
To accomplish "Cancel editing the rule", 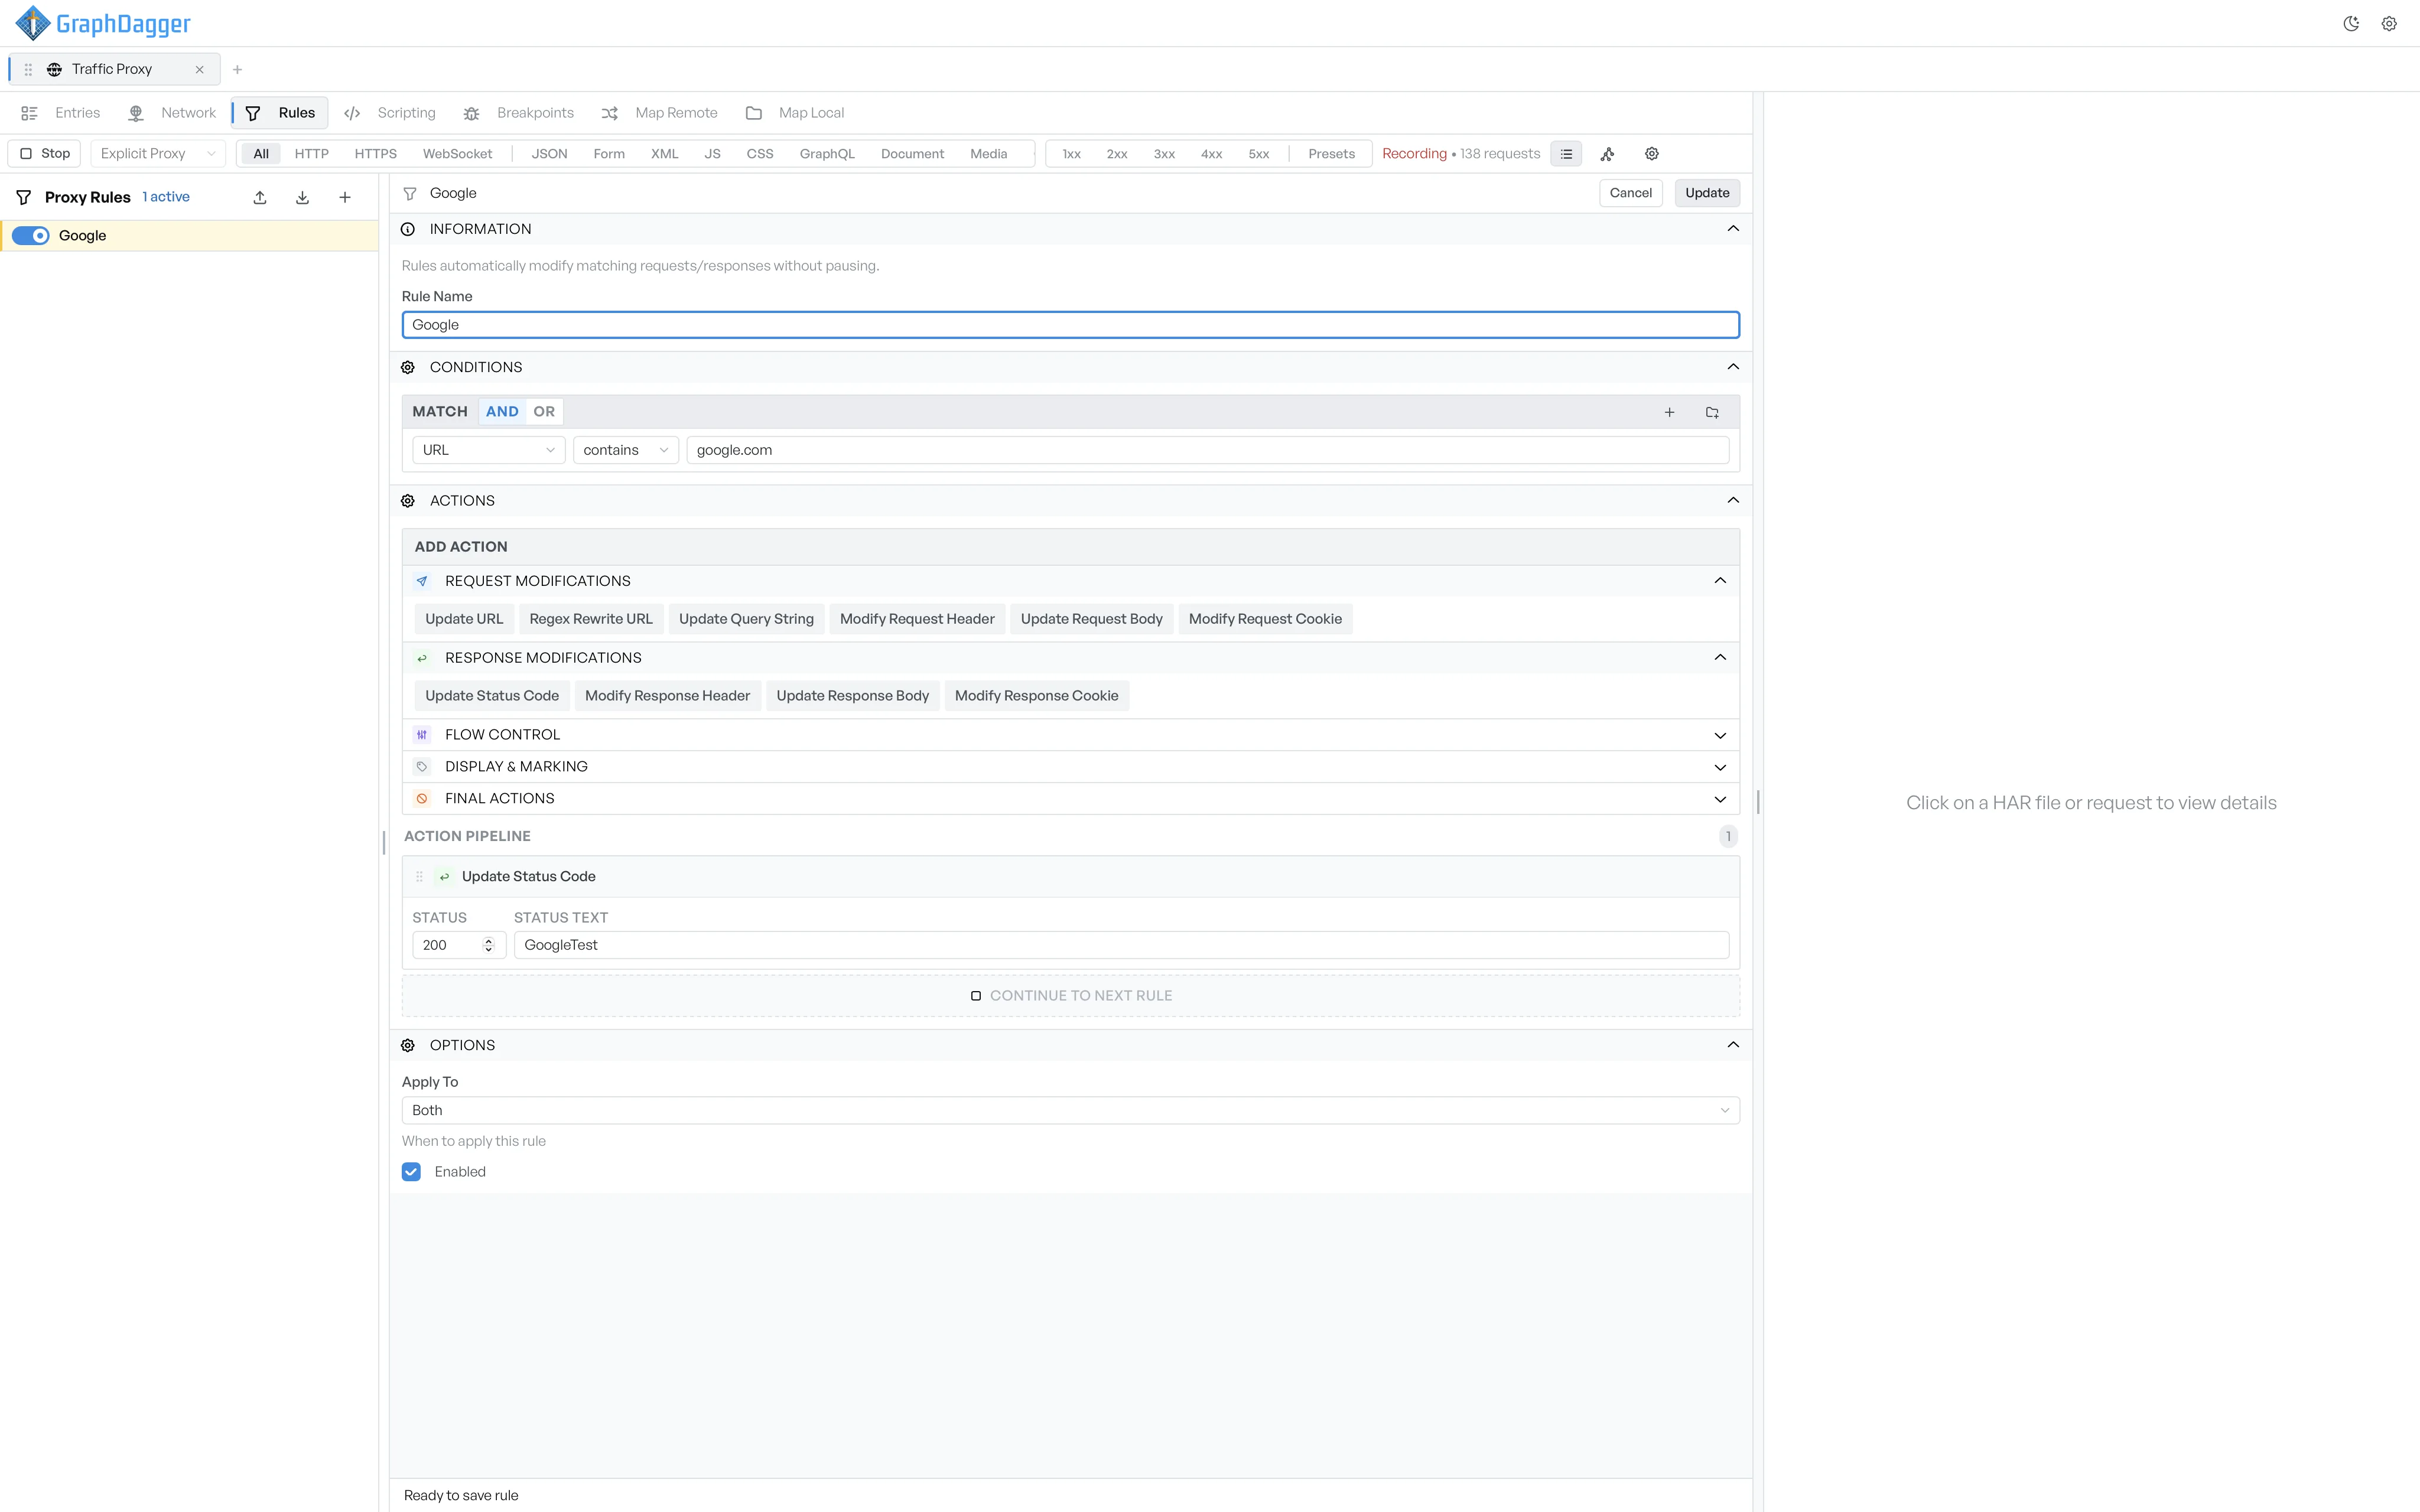I will 1630,193.
